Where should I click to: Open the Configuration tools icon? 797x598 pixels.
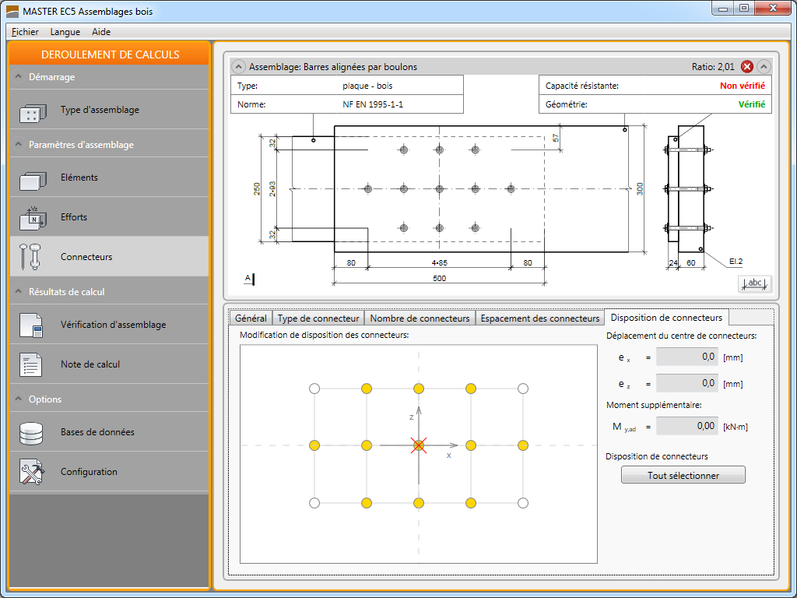click(32, 472)
